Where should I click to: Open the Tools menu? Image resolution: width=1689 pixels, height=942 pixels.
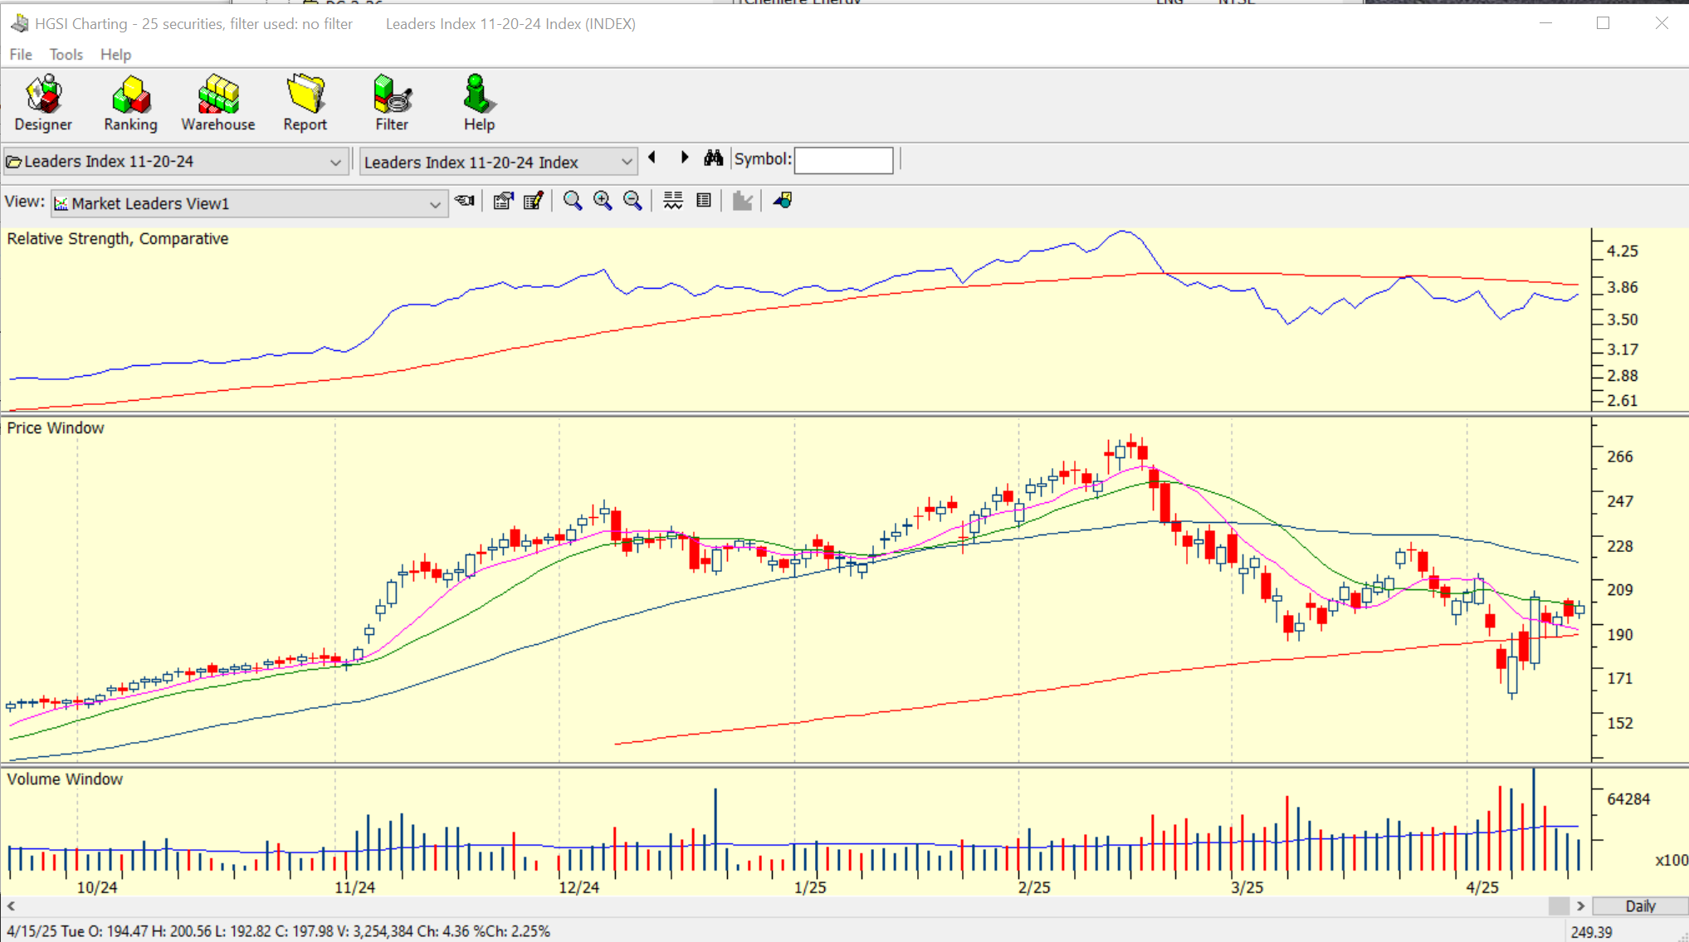(x=66, y=54)
